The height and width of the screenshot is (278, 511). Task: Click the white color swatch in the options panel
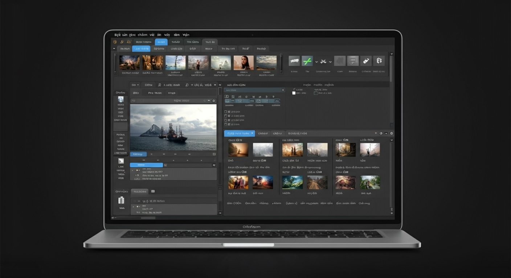coord(294,93)
